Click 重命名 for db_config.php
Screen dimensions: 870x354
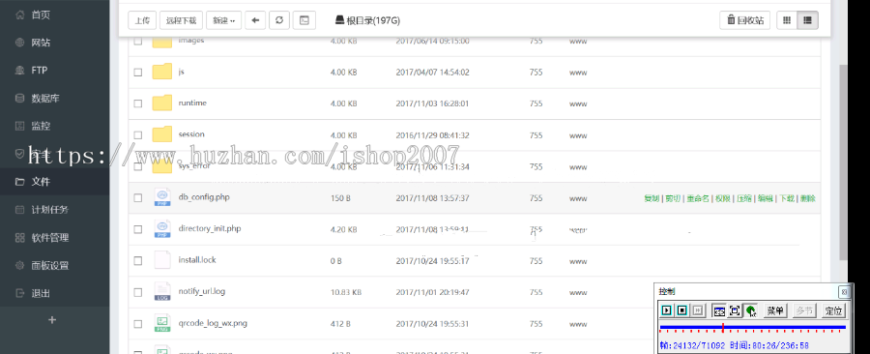coord(697,198)
